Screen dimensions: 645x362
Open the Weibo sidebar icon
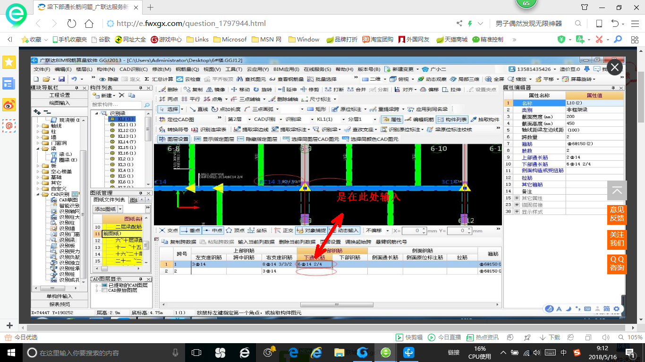coord(9,105)
